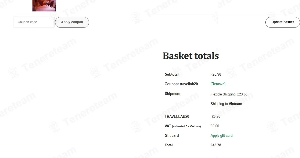Click into the Coupon code field
This screenshot has height=158, width=300.
coord(34,22)
